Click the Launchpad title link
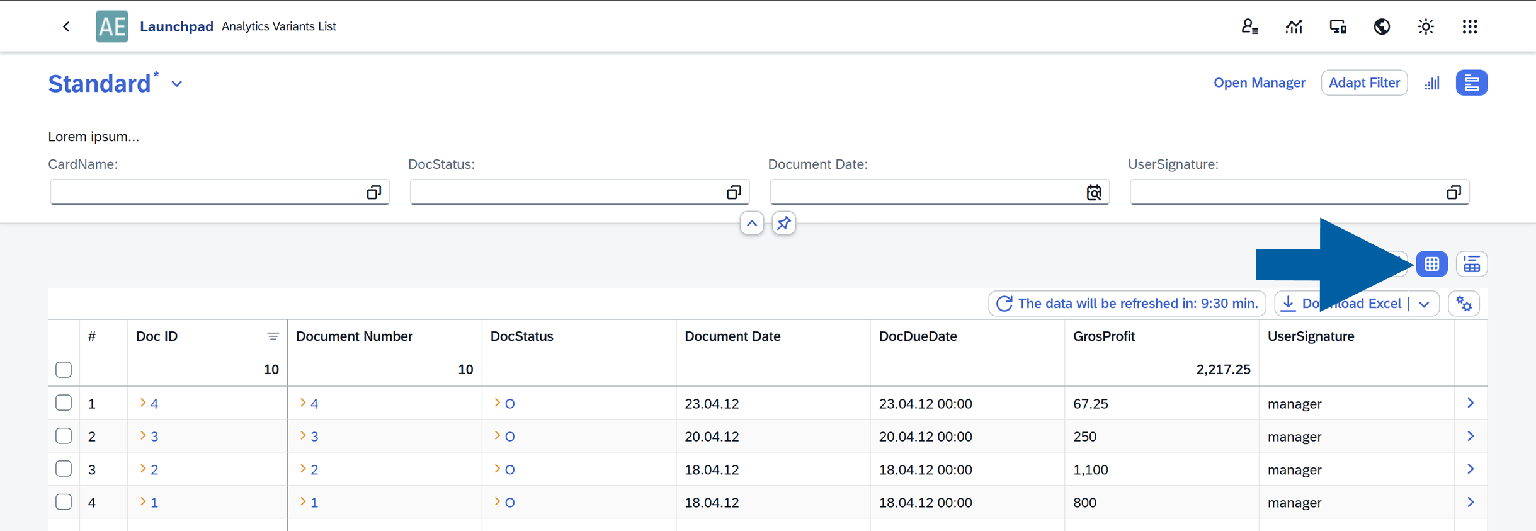Image resolution: width=1536 pixels, height=531 pixels. [x=176, y=26]
